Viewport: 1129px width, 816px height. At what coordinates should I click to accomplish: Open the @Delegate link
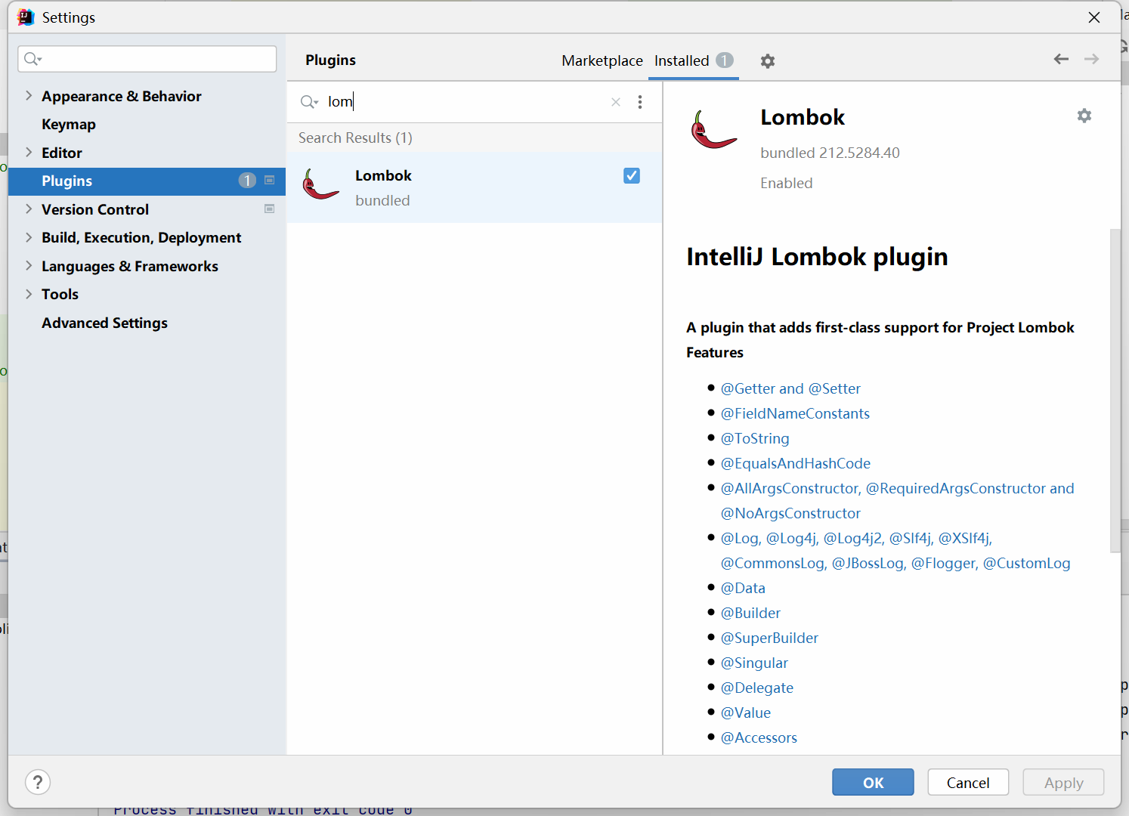tap(757, 688)
